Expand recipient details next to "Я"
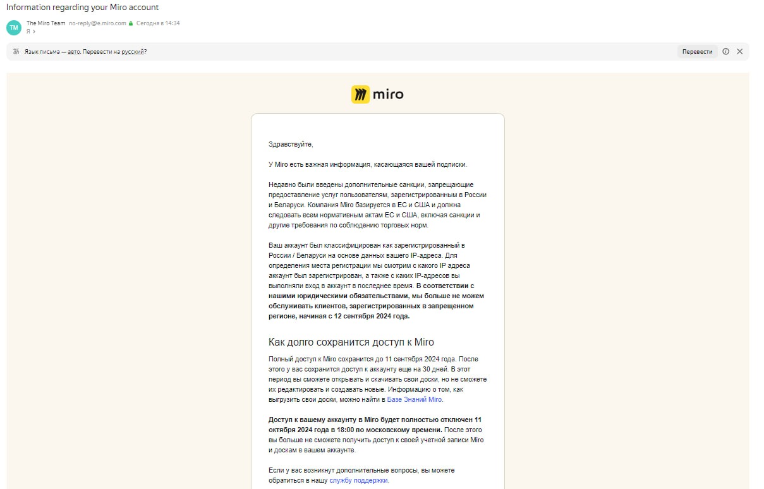 [34, 32]
